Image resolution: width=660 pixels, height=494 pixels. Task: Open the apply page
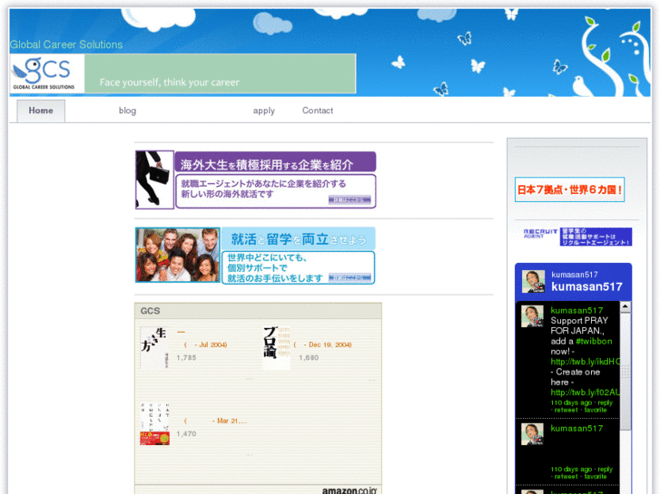[x=264, y=111]
